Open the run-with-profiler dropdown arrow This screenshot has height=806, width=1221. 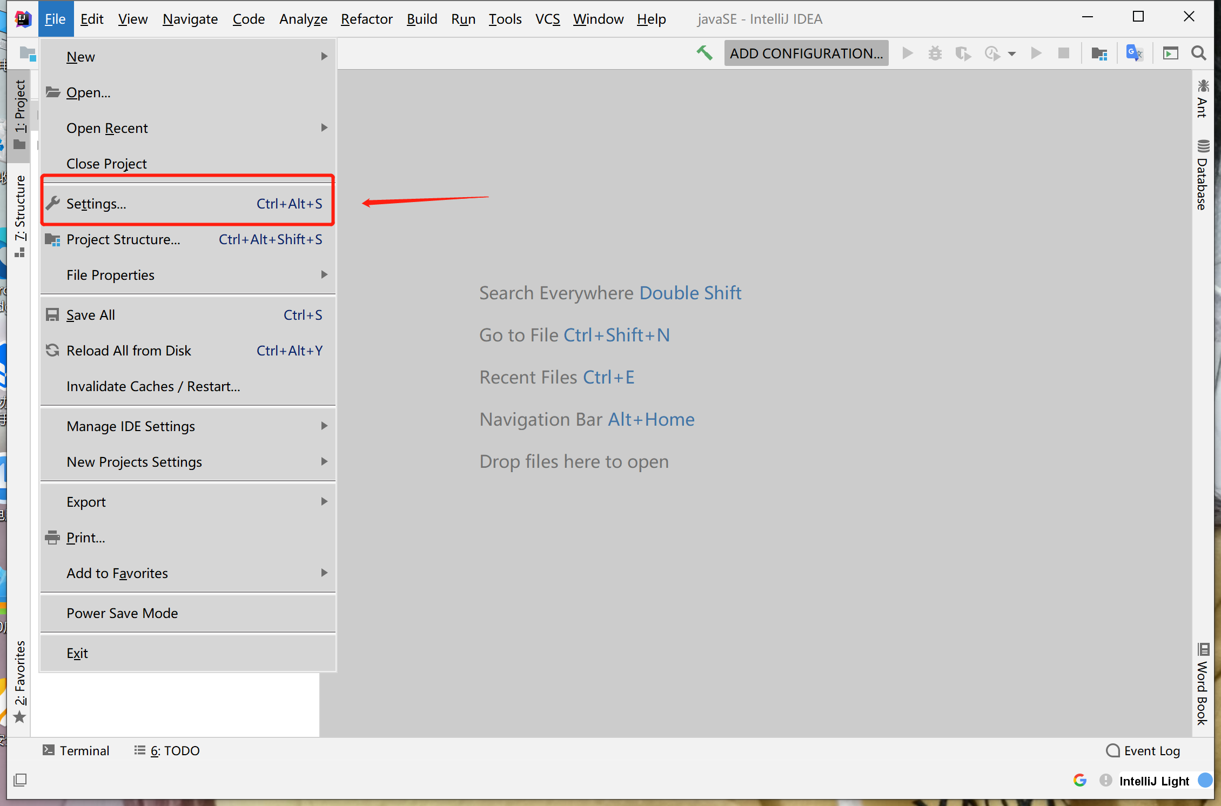click(x=1012, y=53)
